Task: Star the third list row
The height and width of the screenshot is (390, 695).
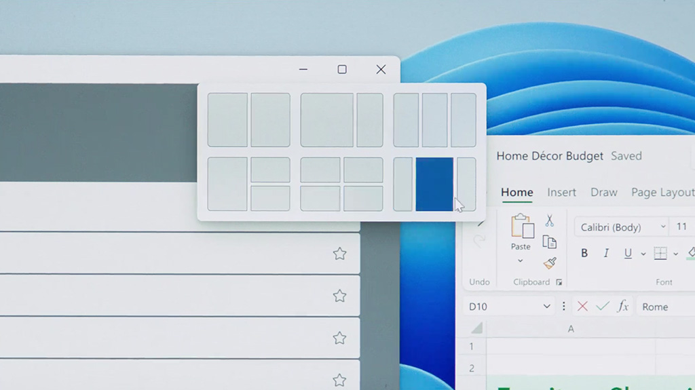Action: pyautogui.click(x=339, y=338)
